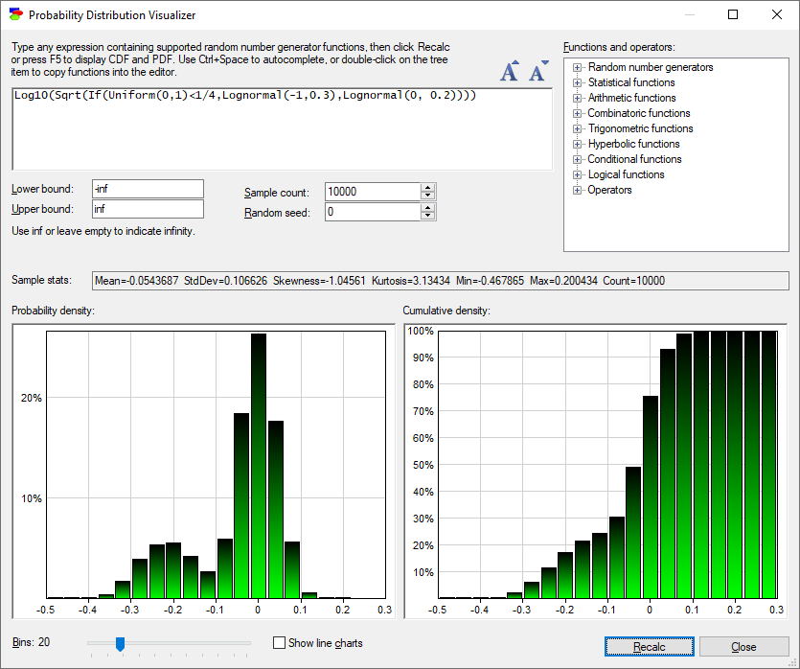The width and height of the screenshot is (800, 669).
Task: Click the tallest bar in Probability density chart
Action: coord(259,466)
